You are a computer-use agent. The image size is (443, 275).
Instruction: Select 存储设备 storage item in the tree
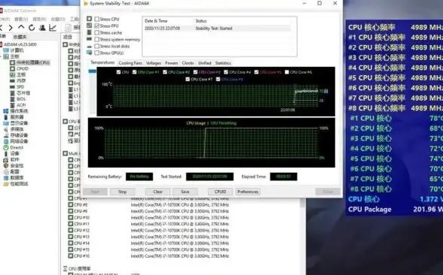(x=19, y=135)
